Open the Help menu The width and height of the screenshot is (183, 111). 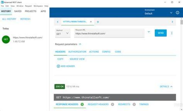click(46, 6)
